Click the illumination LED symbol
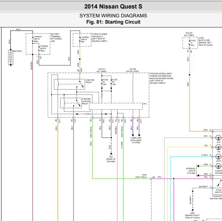Image resolution: width=222 pixels, height=221 pixels. [218, 166]
